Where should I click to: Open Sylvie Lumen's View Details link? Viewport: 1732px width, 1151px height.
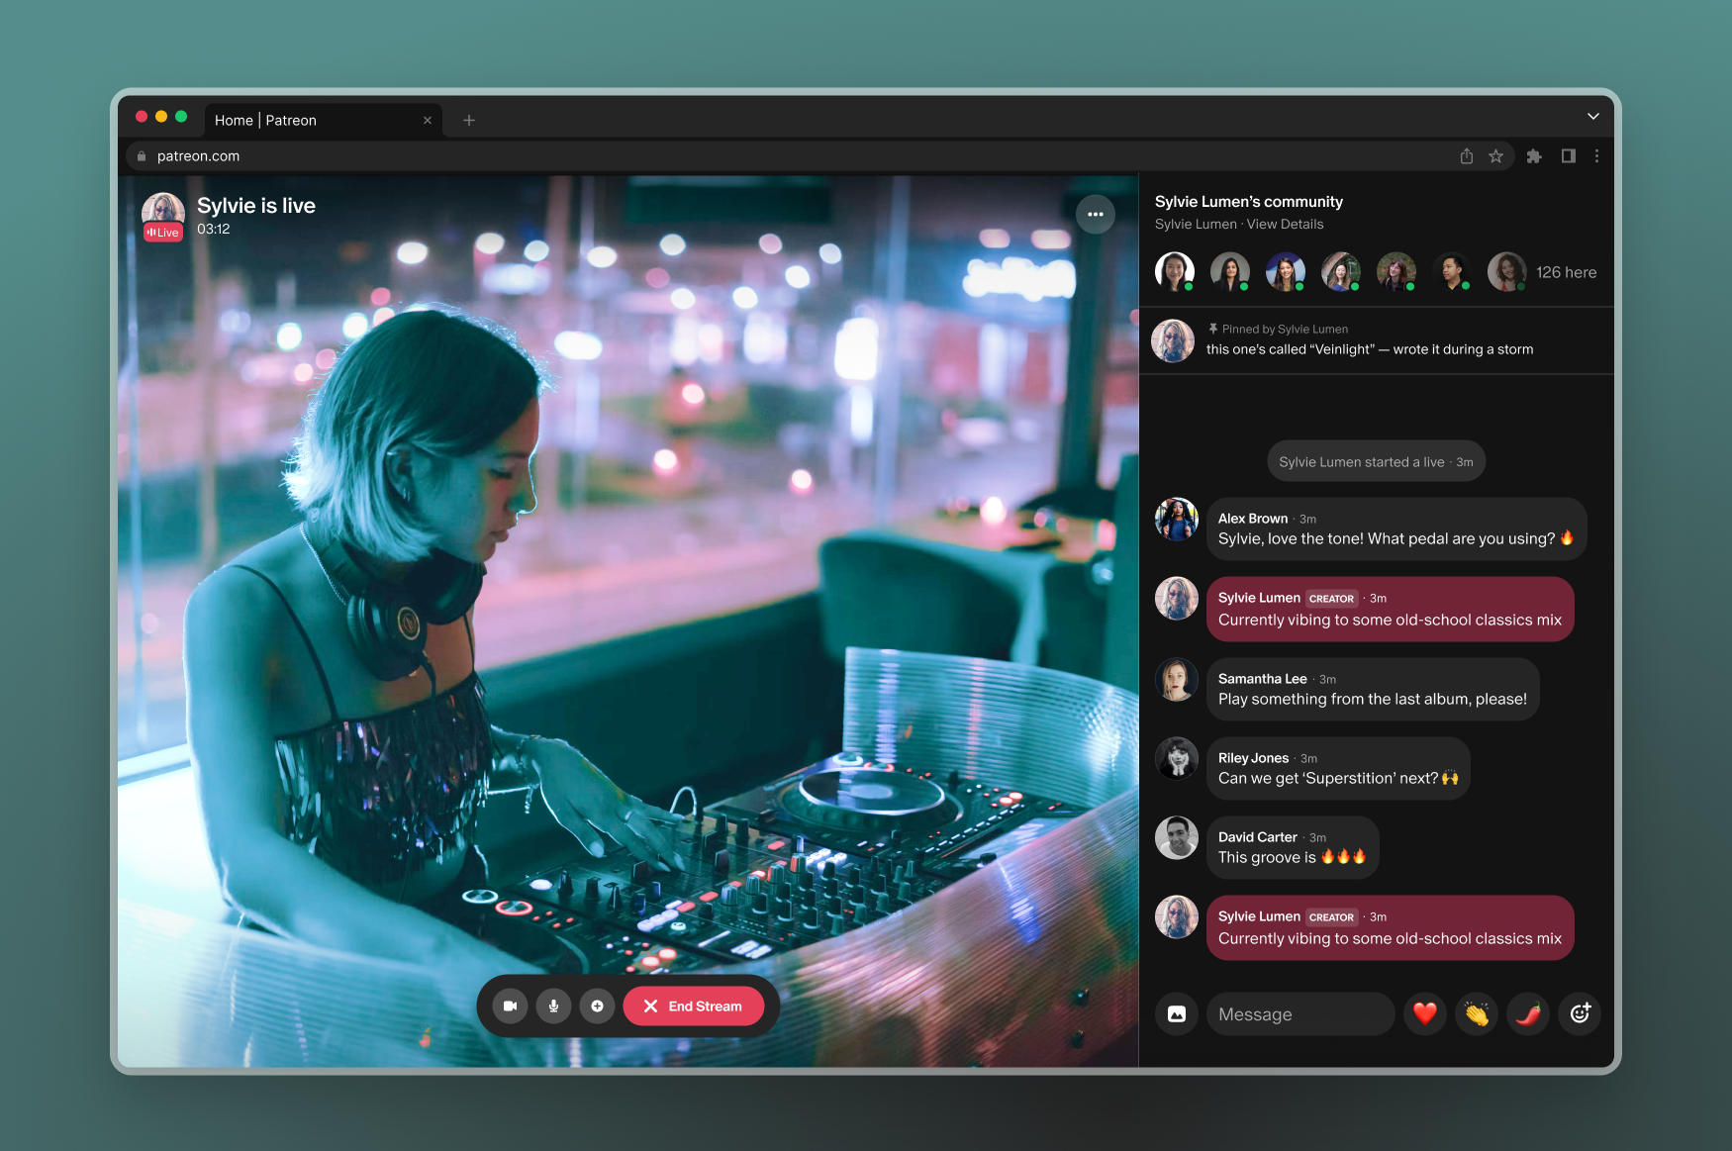[x=1284, y=224]
